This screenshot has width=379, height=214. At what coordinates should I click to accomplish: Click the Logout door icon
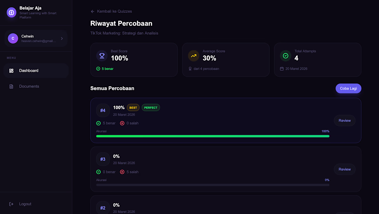pos(11,204)
